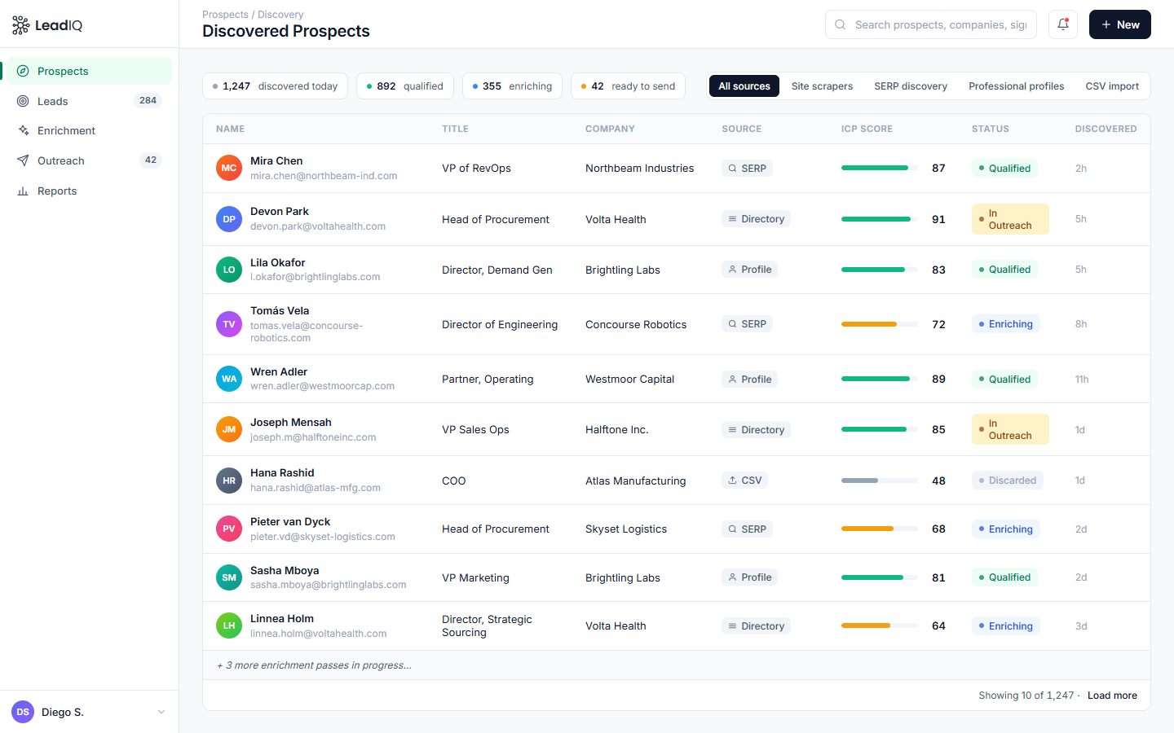Click the LO avatar for Lila Okafor
This screenshot has width=1174, height=733.
point(229,270)
